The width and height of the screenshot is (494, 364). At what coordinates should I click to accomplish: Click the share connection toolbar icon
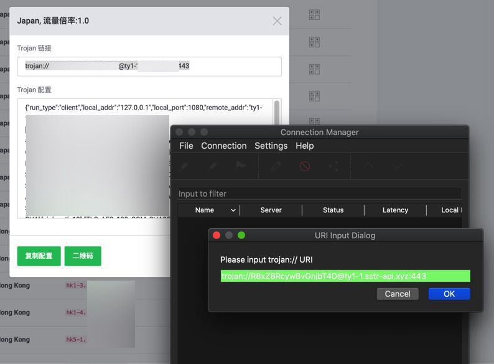tap(333, 166)
